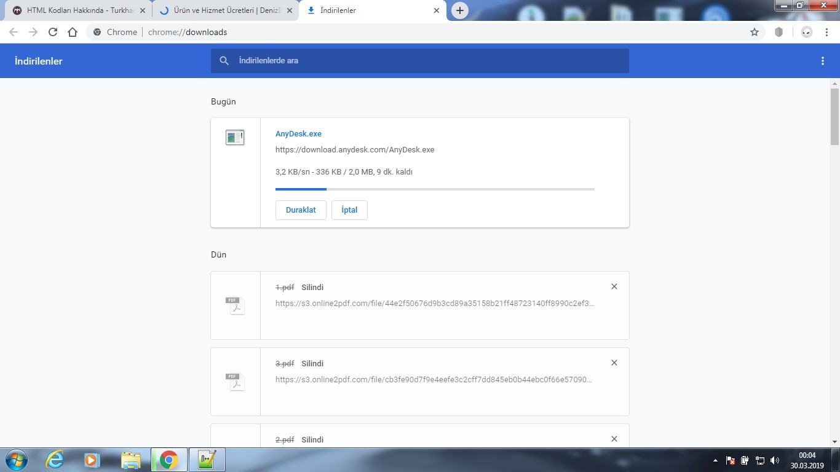This screenshot has height=472, width=840.
Task: Click the AnyDesk download progress bar
Action: click(x=435, y=189)
